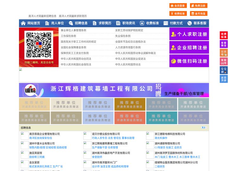Click 微信扫码注册 purple button

189,61
